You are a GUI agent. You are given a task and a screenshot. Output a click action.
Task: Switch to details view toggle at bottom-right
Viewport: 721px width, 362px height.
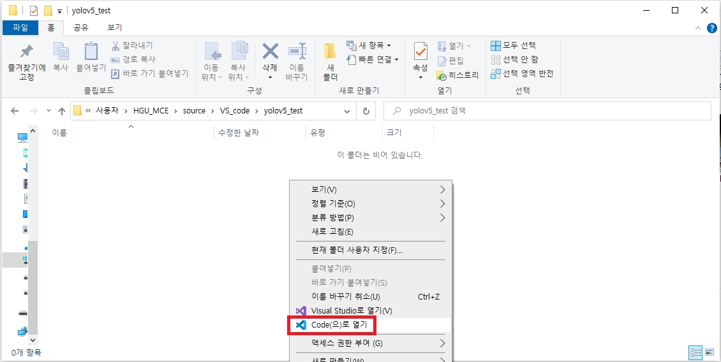[x=695, y=352]
